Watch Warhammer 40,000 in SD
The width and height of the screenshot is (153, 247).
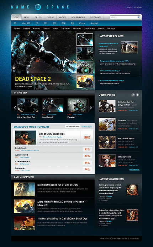122,147
